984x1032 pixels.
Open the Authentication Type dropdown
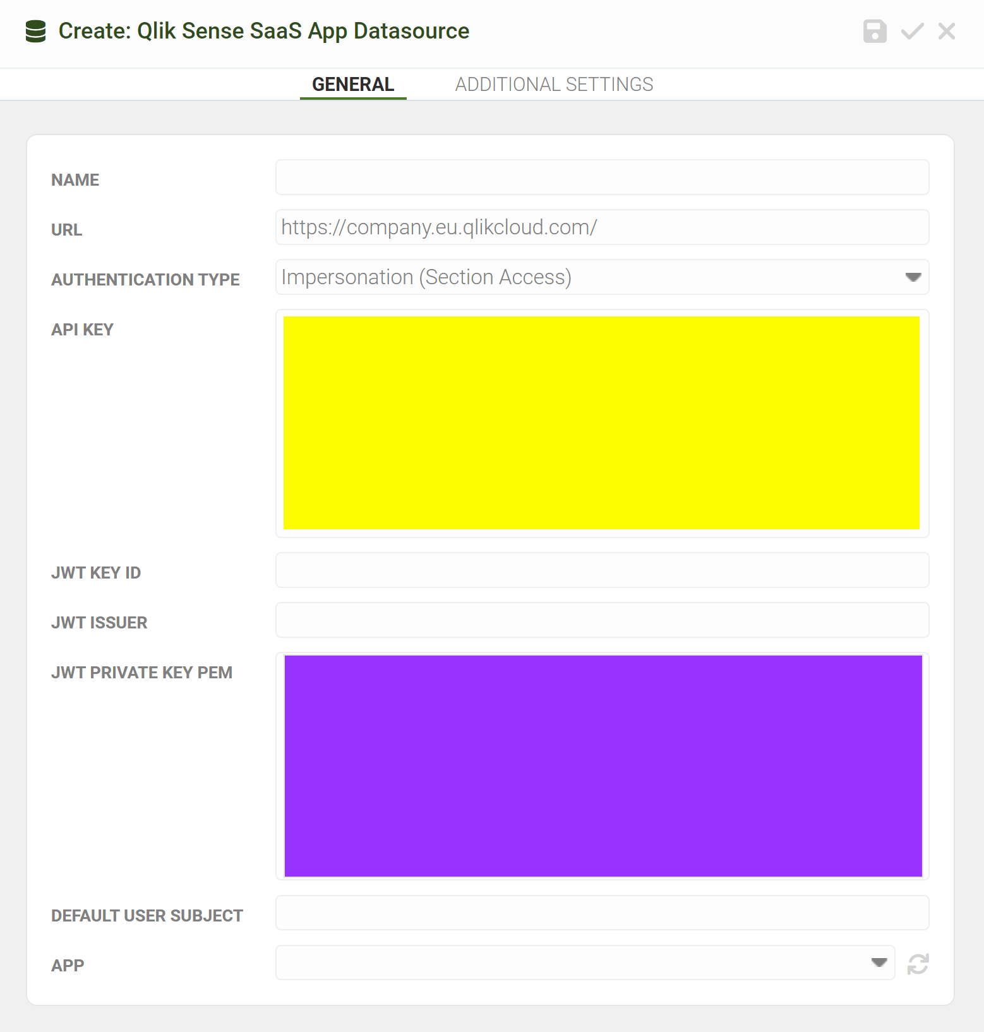tap(602, 277)
